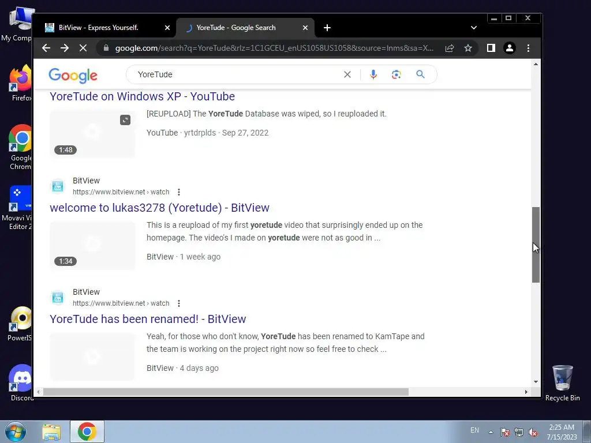This screenshot has width=591, height=443.
Task: Click the address bar URL
Action: pos(274,48)
